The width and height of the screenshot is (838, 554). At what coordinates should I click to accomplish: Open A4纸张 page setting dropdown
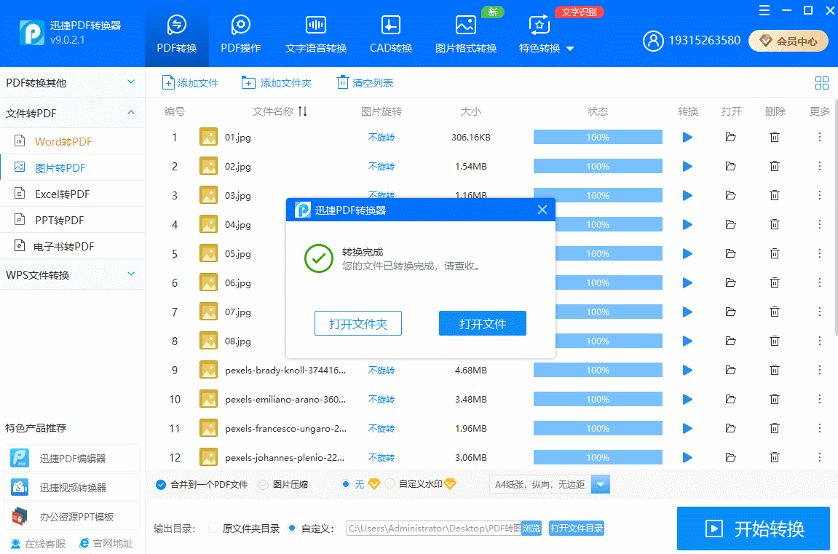point(600,485)
